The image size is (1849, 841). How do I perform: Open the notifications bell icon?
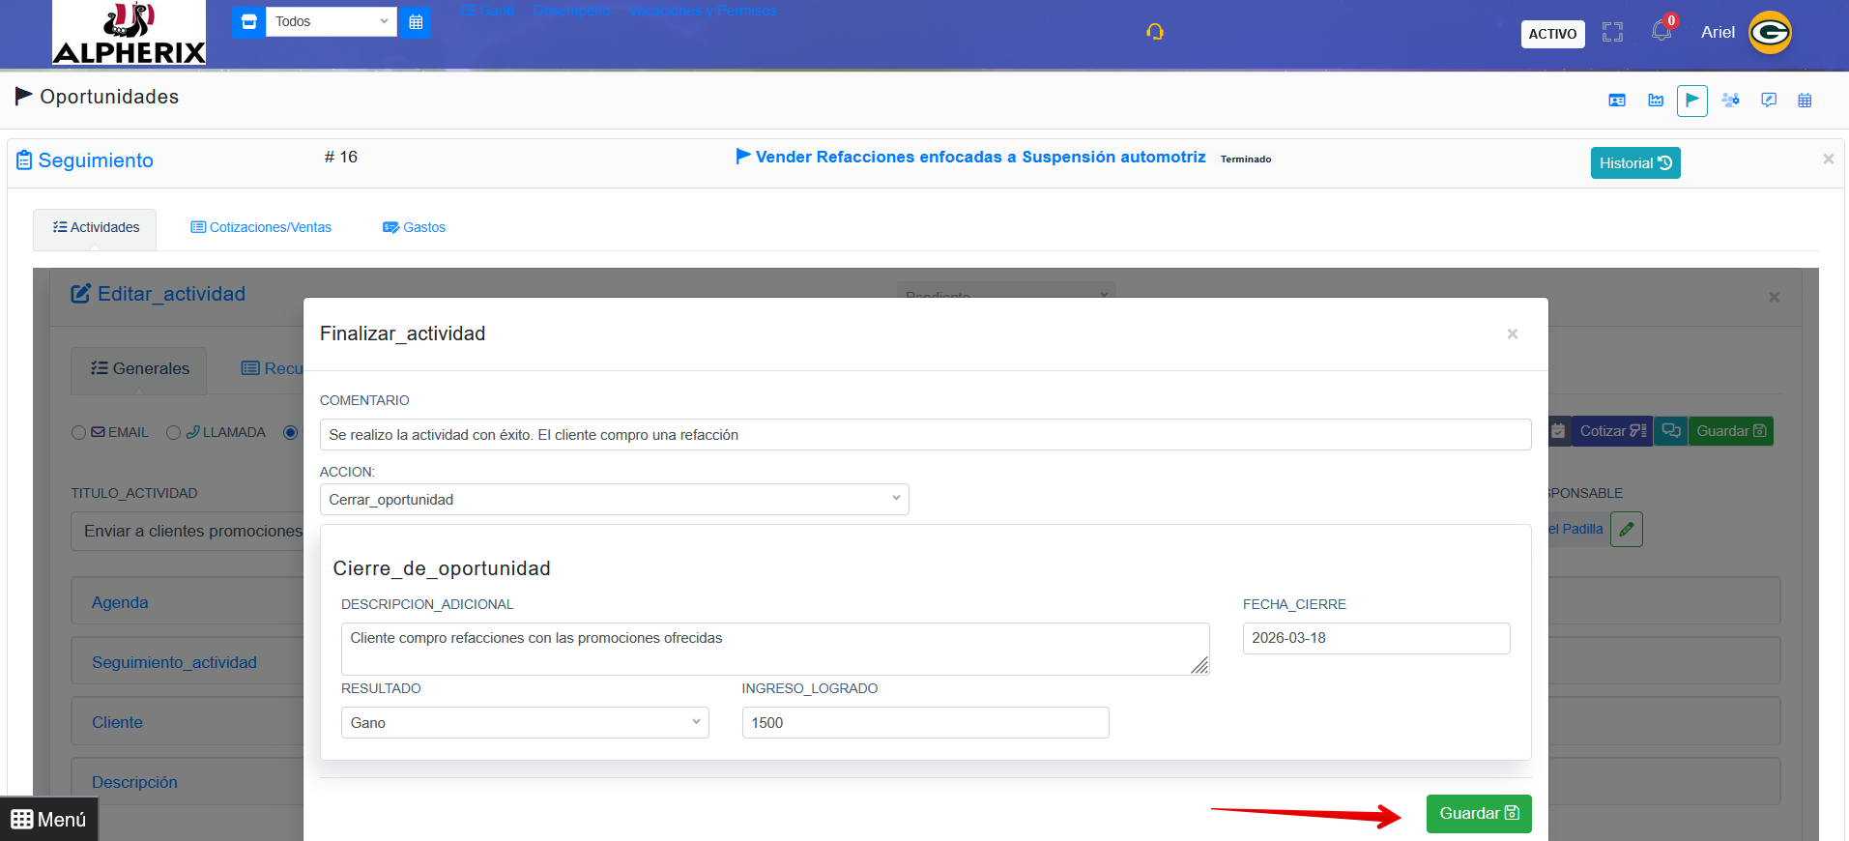(1661, 31)
